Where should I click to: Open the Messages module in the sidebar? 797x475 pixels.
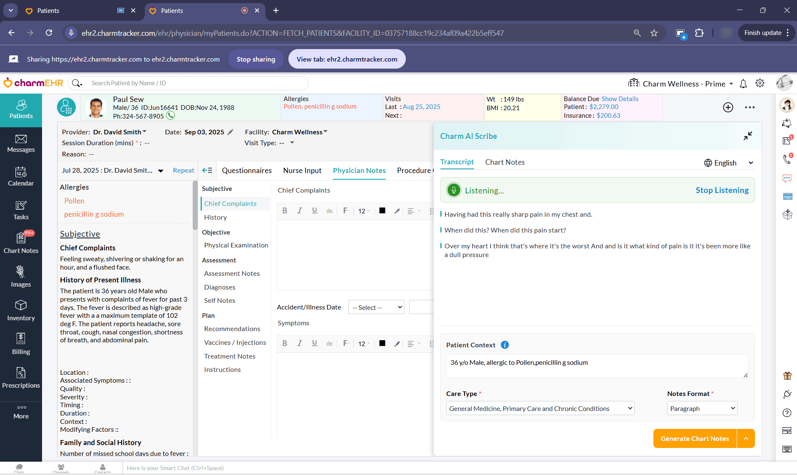coord(21,143)
